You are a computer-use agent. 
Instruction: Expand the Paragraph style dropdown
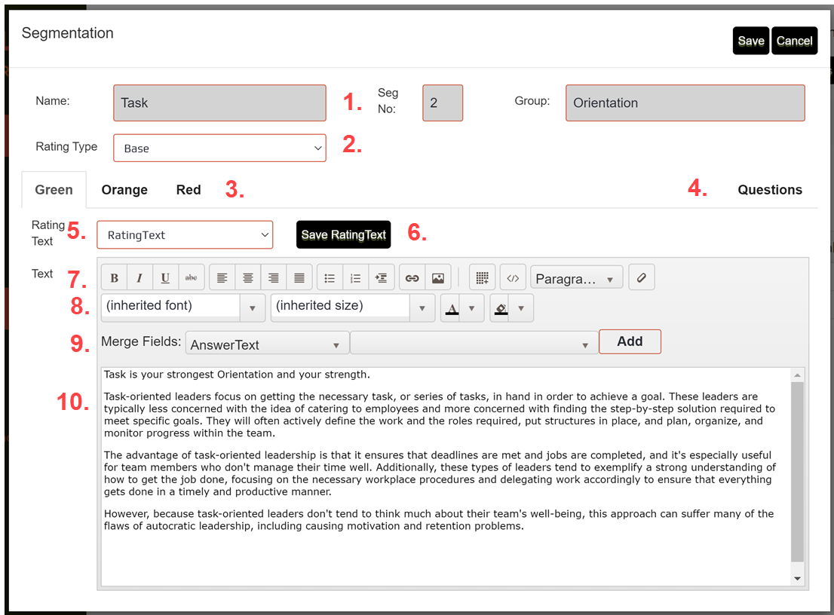[576, 277]
